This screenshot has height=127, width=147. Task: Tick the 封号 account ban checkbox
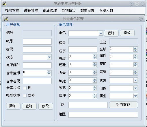(x=25, y=95)
